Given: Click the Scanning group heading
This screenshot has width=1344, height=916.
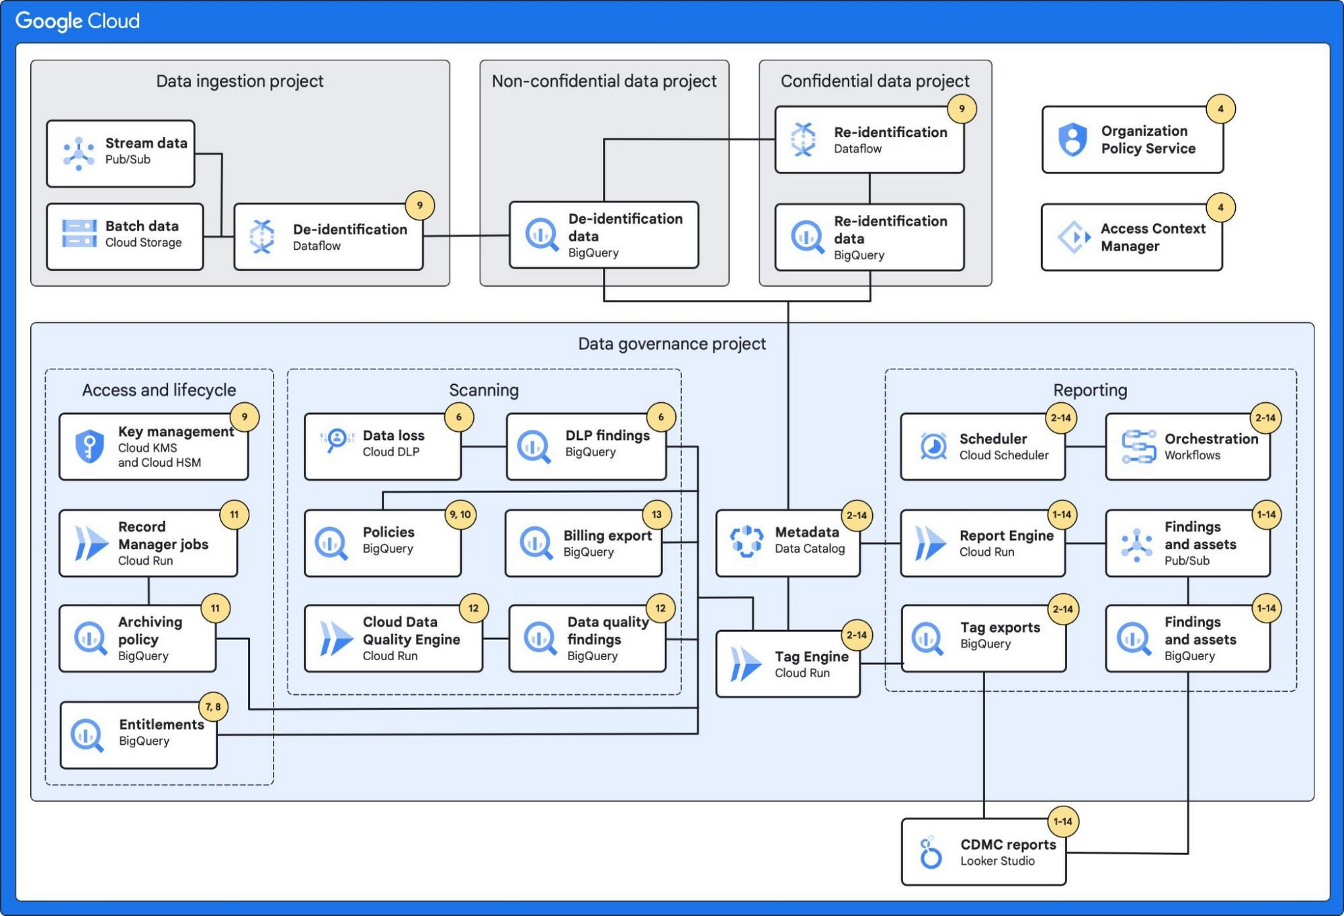Looking at the screenshot, I should coord(484,390).
